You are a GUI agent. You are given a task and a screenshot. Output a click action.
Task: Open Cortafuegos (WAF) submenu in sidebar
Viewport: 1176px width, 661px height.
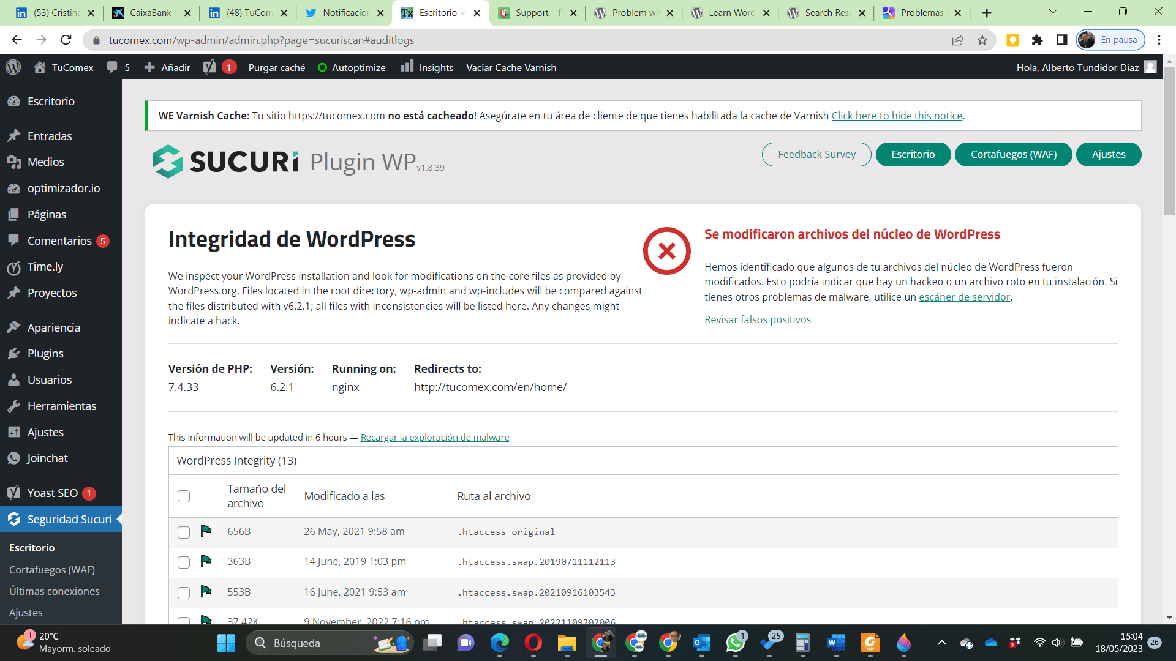[x=52, y=570]
